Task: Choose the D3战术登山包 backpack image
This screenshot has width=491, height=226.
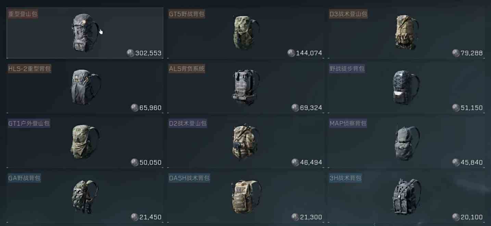Action: pyautogui.click(x=407, y=32)
